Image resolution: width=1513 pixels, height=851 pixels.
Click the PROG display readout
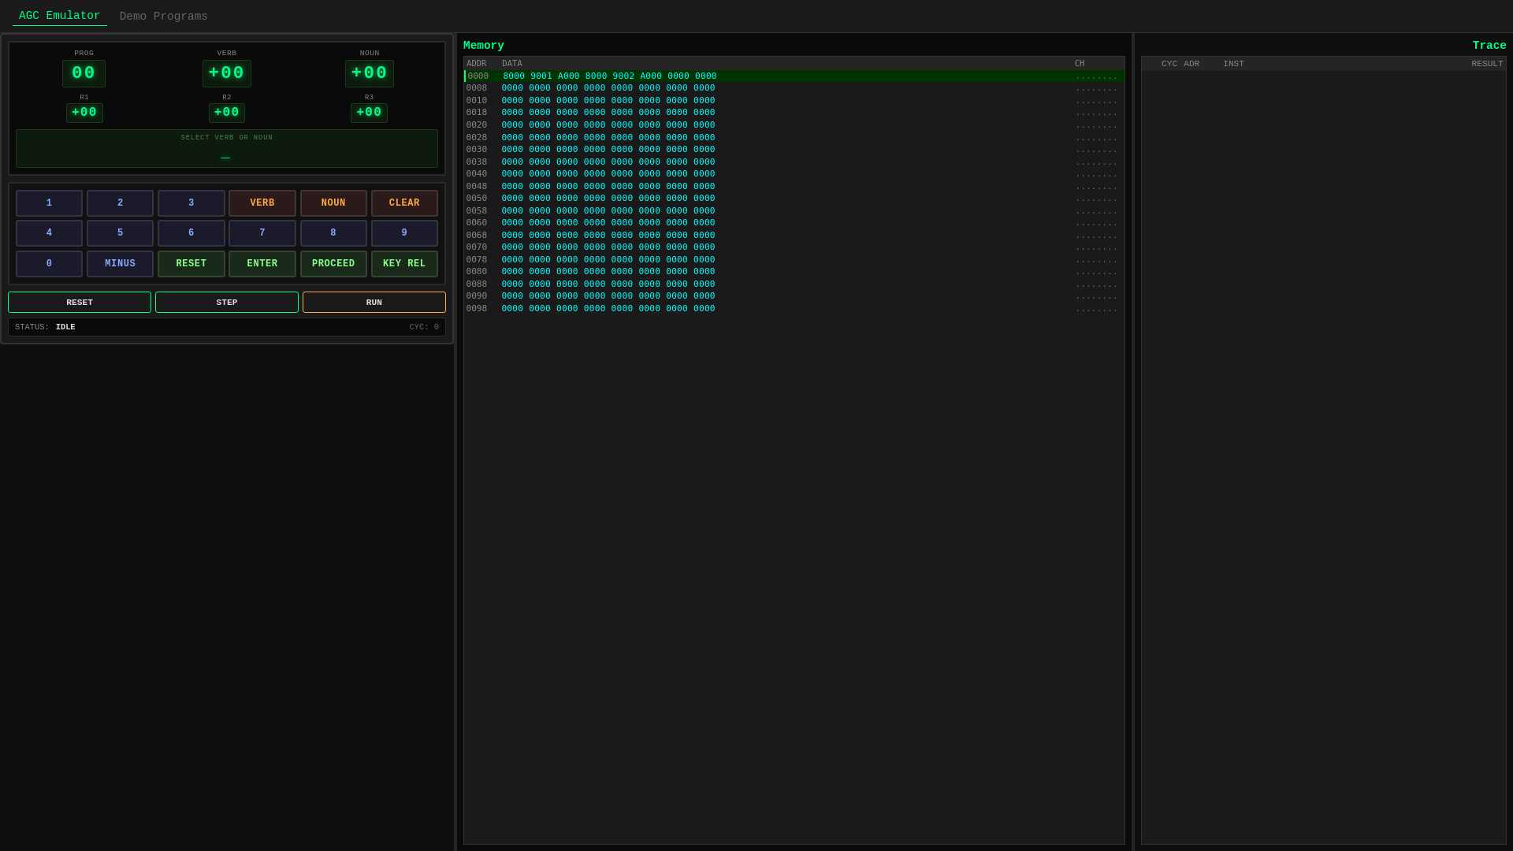[x=84, y=73]
